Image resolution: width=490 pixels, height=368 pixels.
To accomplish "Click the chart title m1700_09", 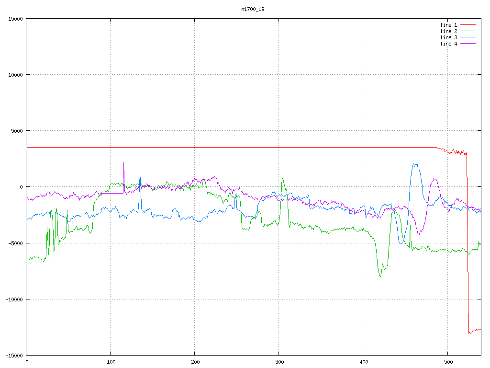I will [253, 9].
